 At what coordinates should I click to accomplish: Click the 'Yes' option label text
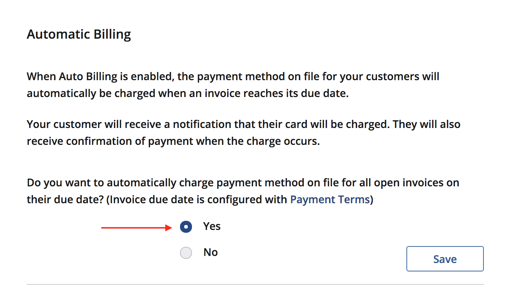click(x=212, y=226)
